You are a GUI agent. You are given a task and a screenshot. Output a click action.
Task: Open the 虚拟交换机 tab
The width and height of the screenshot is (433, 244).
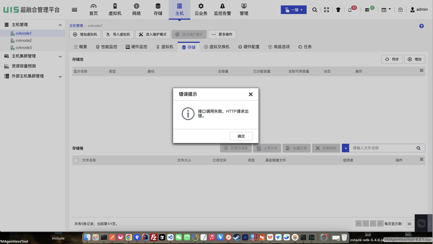click(217, 47)
